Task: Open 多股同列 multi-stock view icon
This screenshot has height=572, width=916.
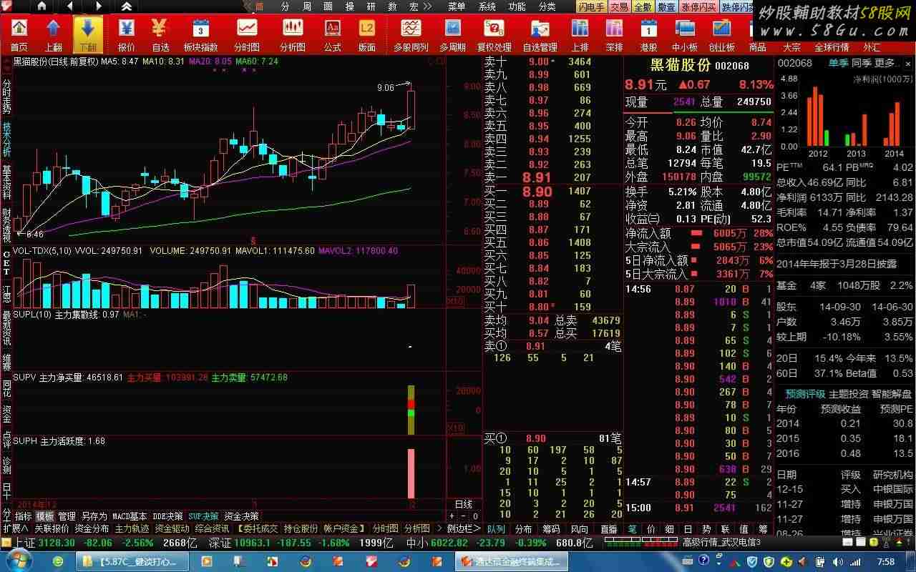Action: tap(411, 34)
